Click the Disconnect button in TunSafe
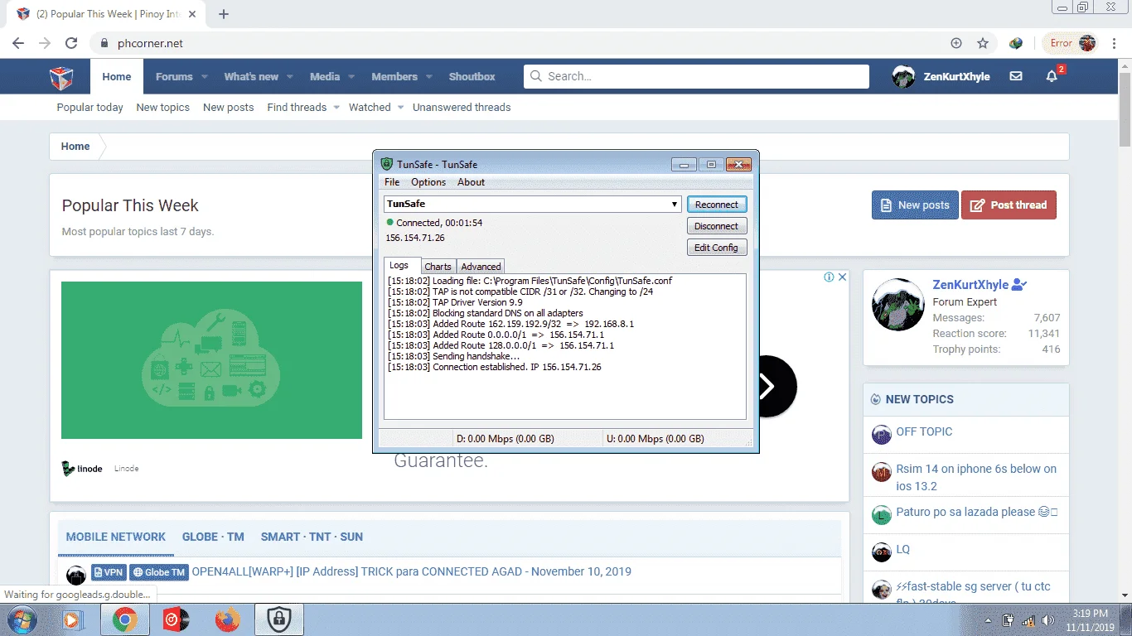Image resolution: width=1132 pixels, height=636 pixels. tap(717, 226)
